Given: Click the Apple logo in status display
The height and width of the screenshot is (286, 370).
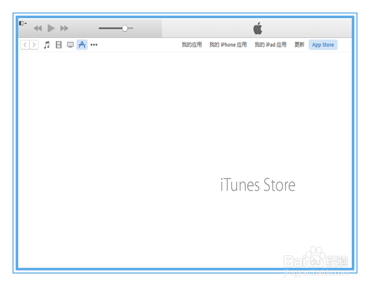Looking at the screenshot, I should [257, 29].
